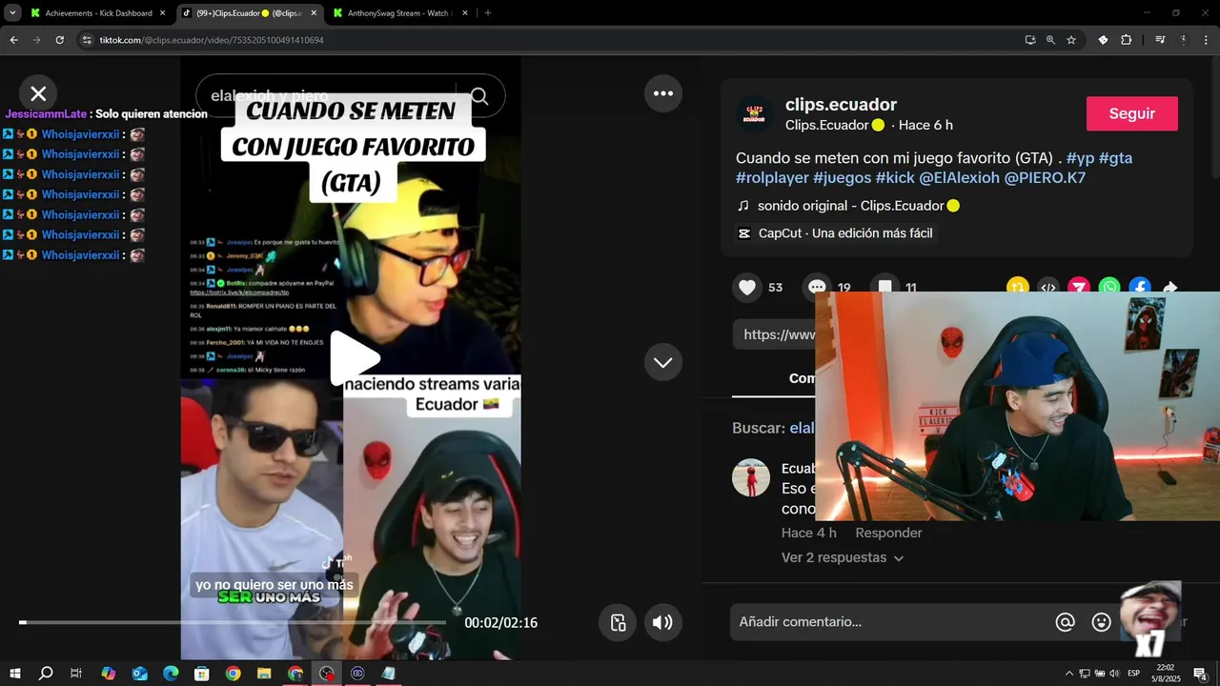Switch input language ESP
The image size is (1220, 686).
[1133, 674]
